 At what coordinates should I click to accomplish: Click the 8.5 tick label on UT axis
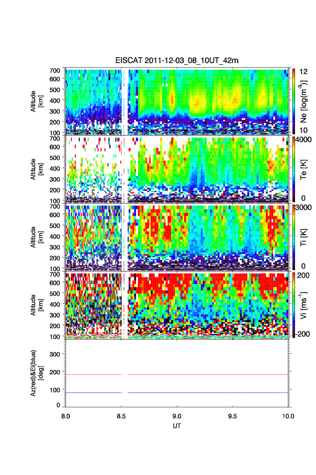(121, 416)
